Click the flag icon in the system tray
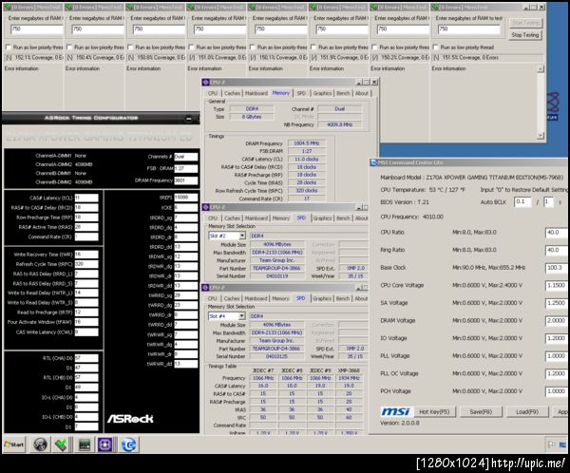 point(551,445)
